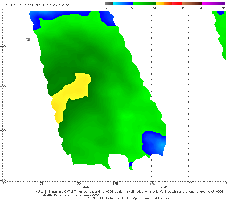Click the title 'SMAP NRT Winds 20230605 ascending'
The height and width of the screenshot is (200, 228).
(x=38, y=5)
